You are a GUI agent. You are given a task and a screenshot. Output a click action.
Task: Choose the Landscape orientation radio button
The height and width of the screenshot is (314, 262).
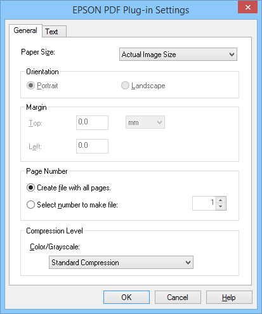[x=125, y=86]
